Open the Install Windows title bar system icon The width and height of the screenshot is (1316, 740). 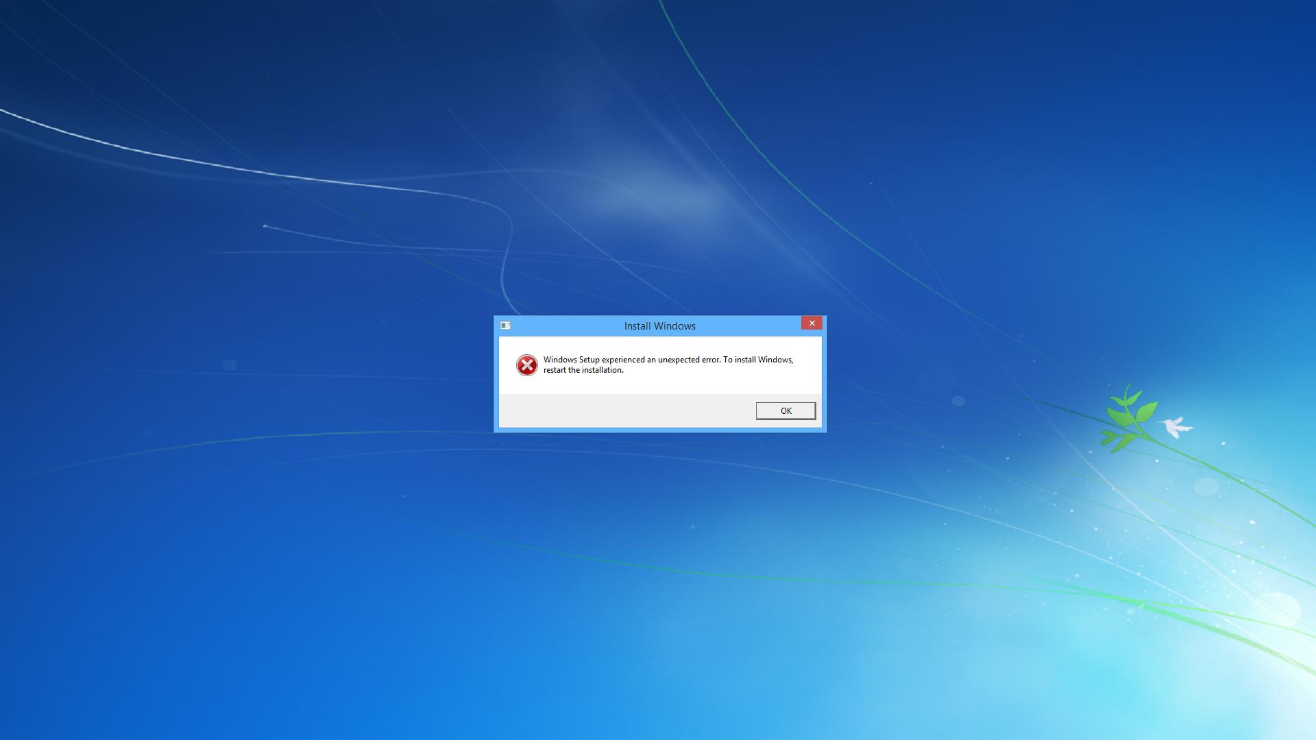pyautogui.click(x=505, y=325)
